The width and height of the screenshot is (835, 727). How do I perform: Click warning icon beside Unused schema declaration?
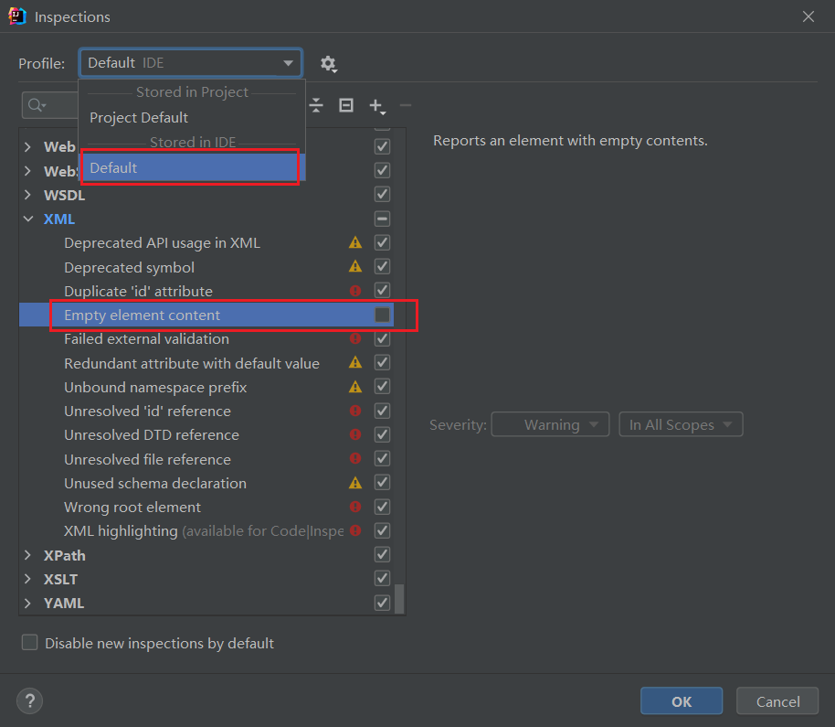coord(355,483)
